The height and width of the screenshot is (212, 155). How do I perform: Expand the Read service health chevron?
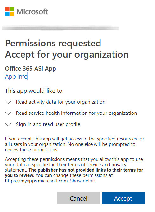[x=8, y=113]
